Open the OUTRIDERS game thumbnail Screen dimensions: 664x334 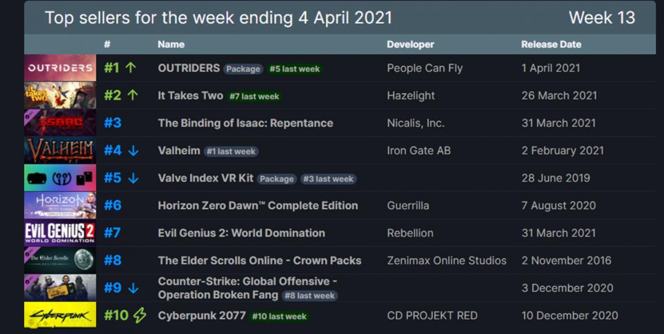(60, 68)
